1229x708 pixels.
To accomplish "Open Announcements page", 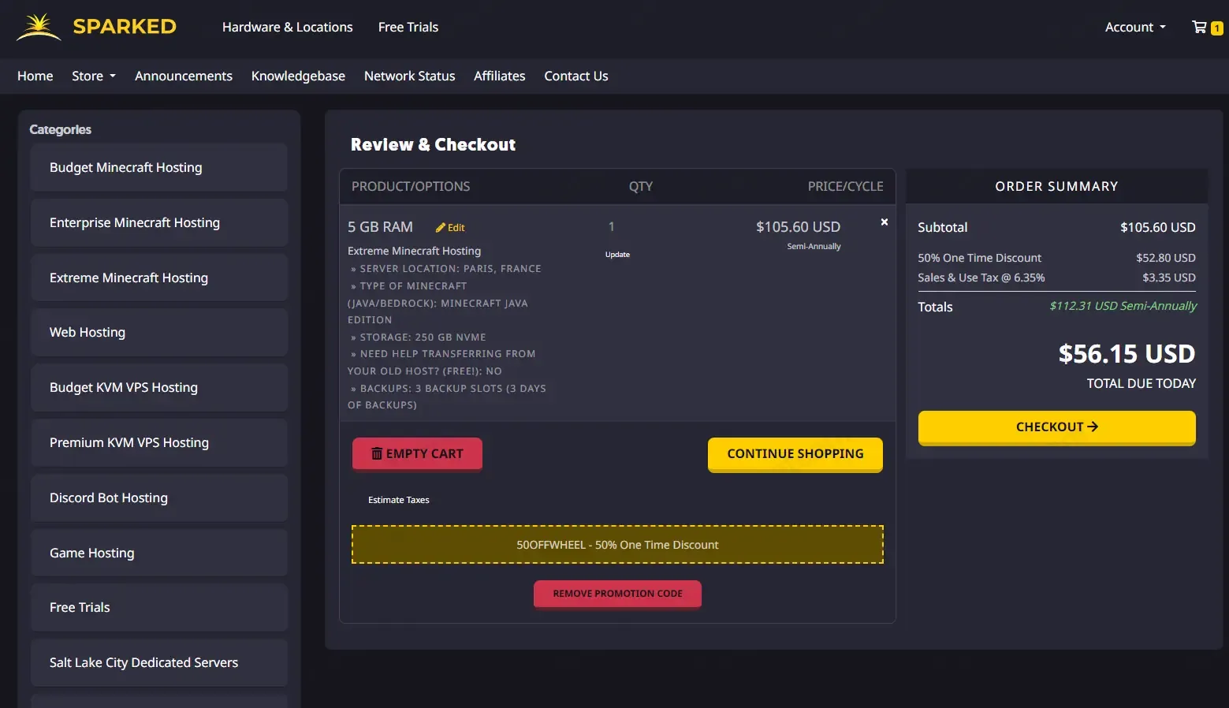I will pos(184,76).
